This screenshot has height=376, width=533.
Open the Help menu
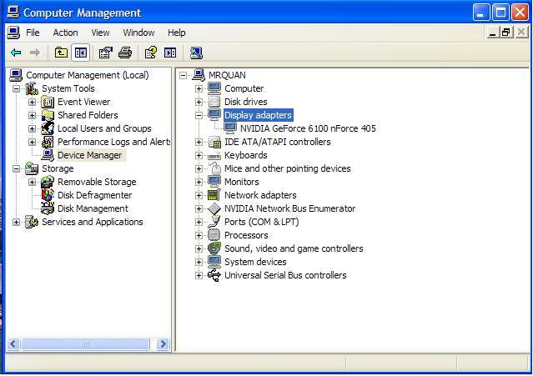tap(177, 33)
